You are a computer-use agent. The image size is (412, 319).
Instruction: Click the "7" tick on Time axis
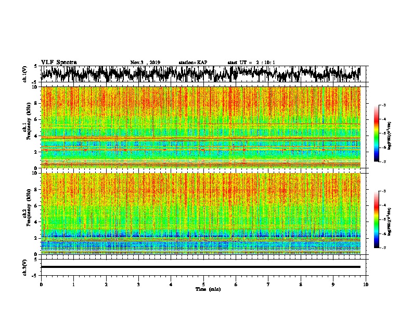pos(268,284)
